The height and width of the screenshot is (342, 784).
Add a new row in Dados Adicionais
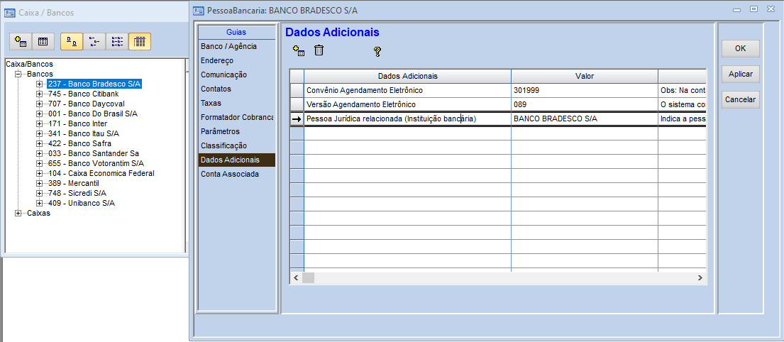point(299,50)
